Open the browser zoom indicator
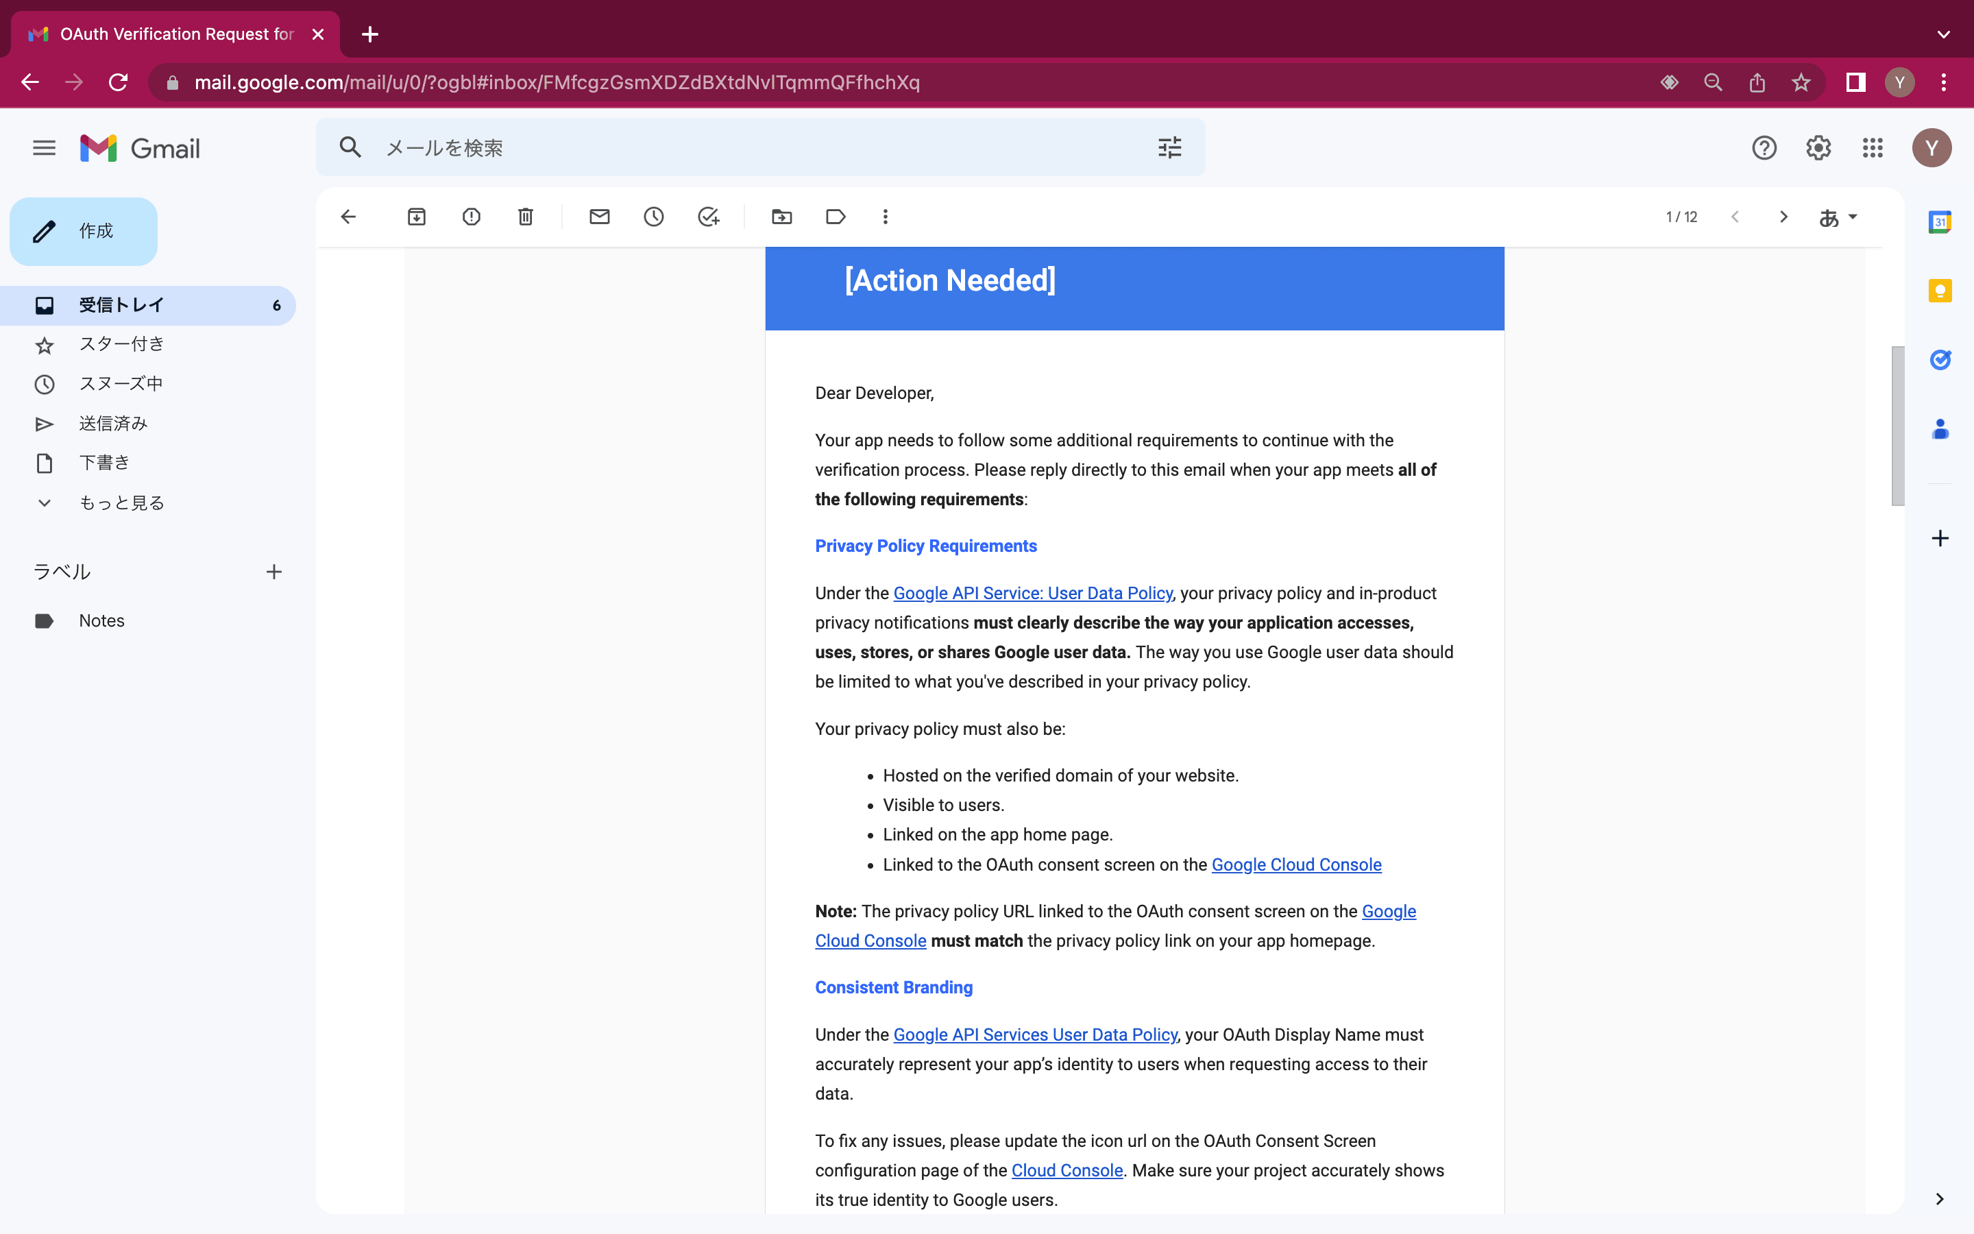The image size is (1974, 1234). pyautogui.click(x=1712, y=82)
